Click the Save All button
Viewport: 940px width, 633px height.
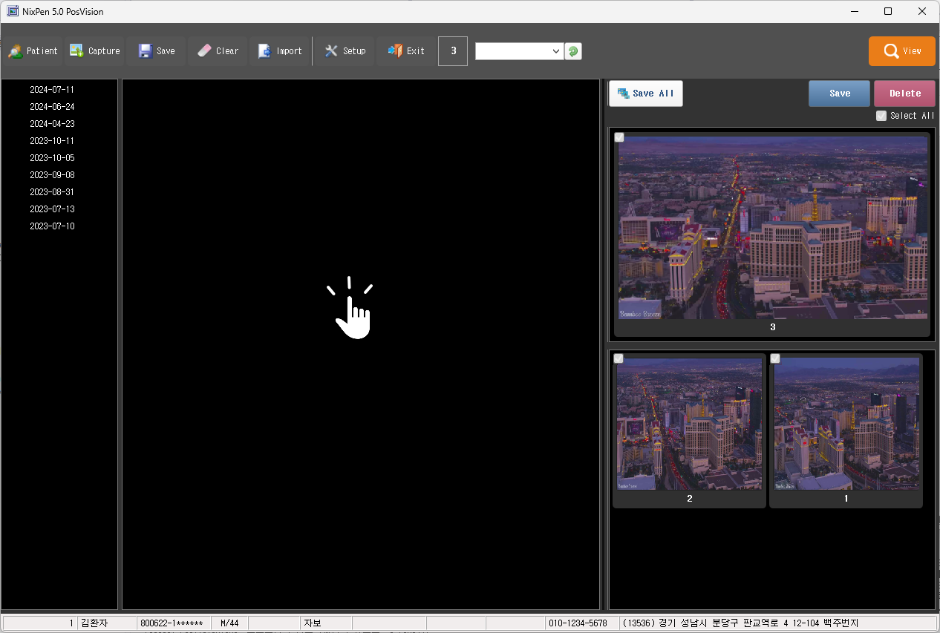[x=645, y=94]
